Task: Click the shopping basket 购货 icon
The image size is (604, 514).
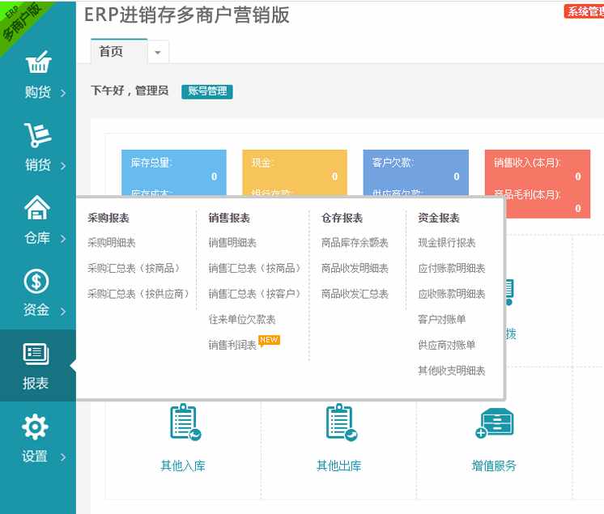Action: click(37, 63)
